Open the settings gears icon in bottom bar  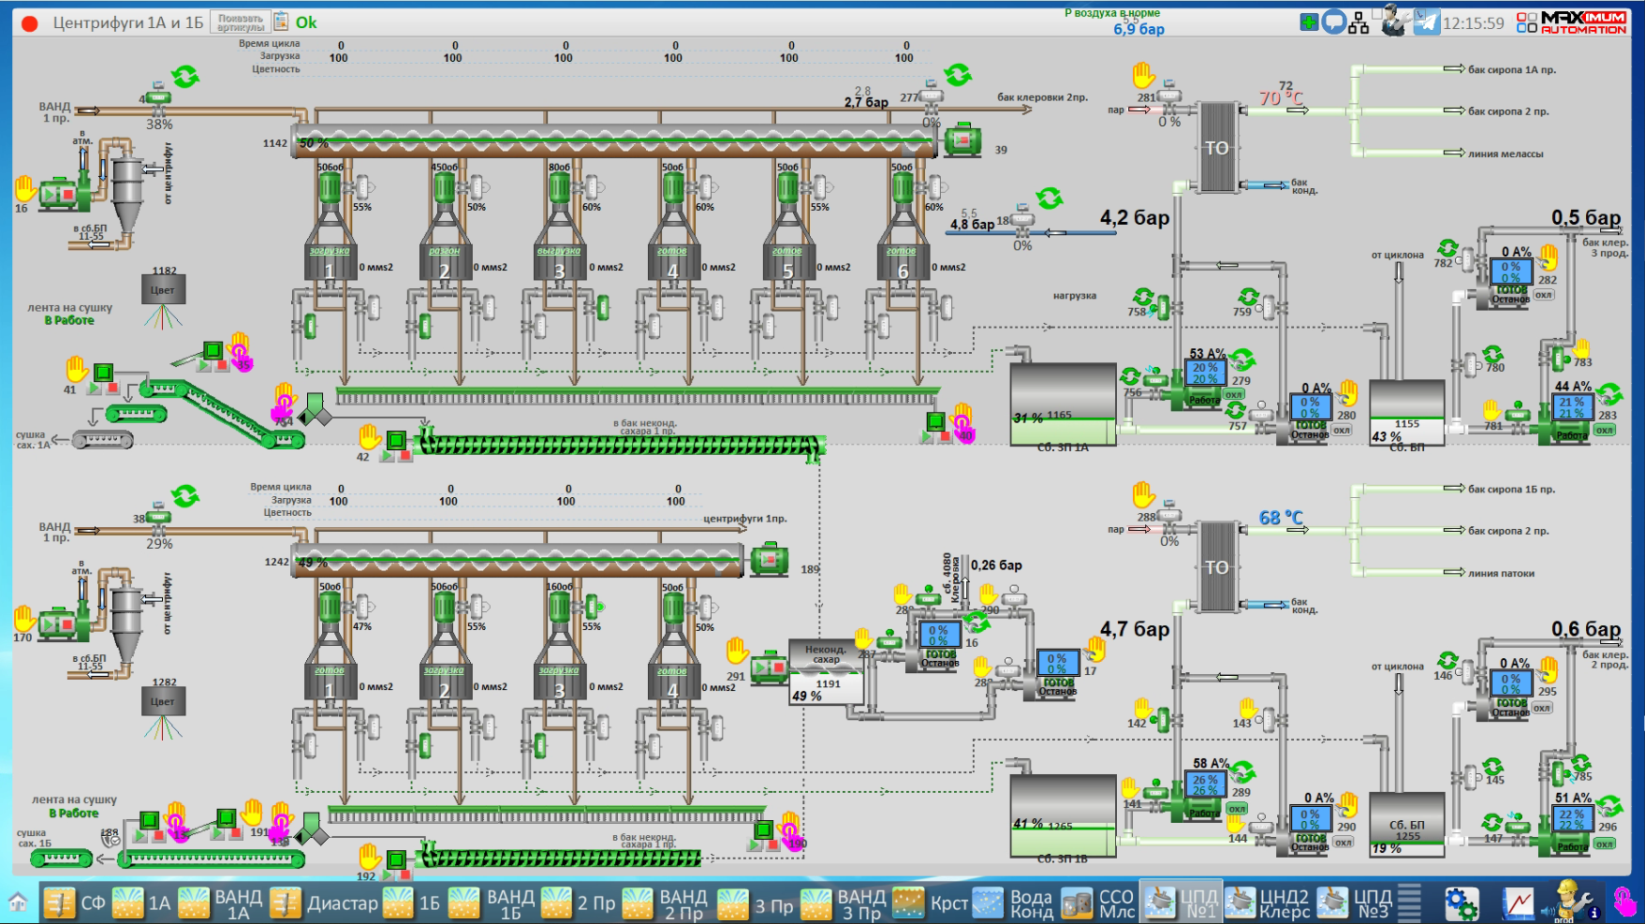coord(1461,903)
